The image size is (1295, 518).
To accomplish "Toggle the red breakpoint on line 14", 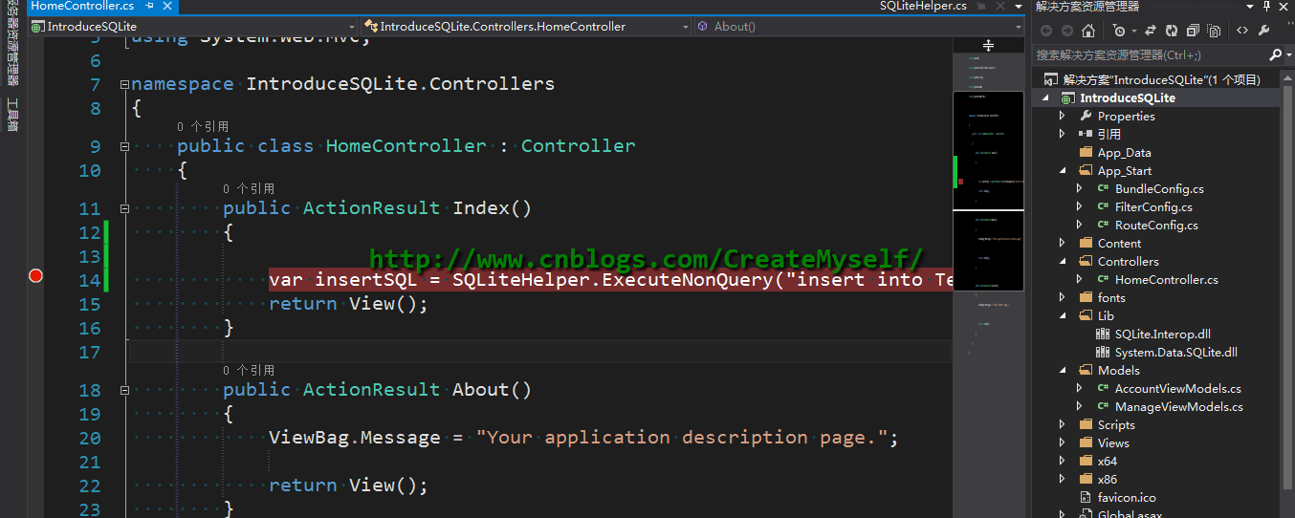I will [x=36, y=276].
